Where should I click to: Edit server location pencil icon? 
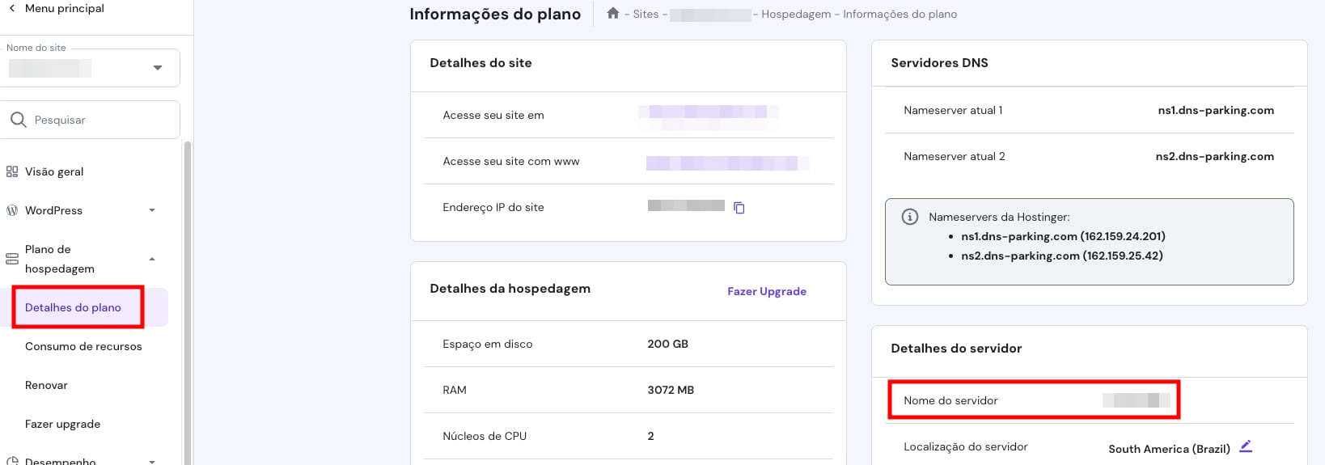coord(1246,446)
